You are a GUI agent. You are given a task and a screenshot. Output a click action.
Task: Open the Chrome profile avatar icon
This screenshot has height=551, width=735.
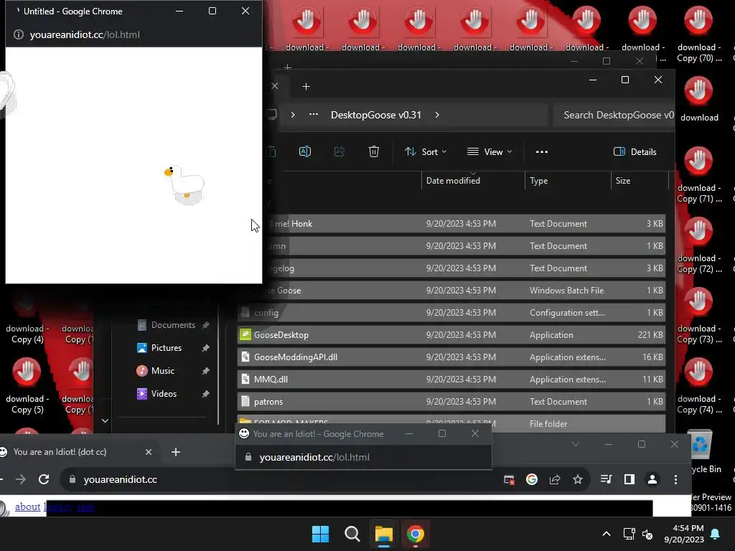(652, 479)
